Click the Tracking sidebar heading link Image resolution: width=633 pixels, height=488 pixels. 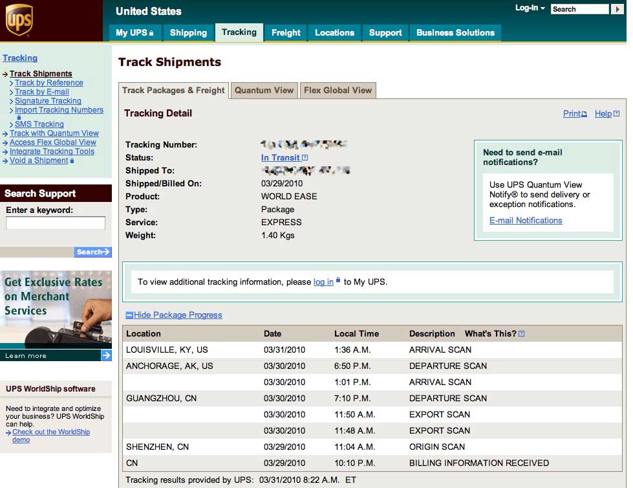[x=20, y=58]
